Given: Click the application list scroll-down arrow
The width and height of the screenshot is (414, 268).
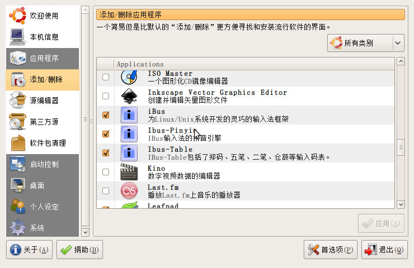Looking at the screenshot, I should 401,204.
